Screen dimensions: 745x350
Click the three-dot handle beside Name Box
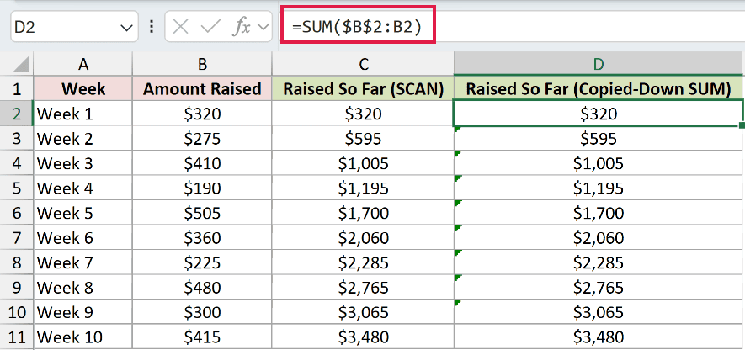click(x=152, y=27)
